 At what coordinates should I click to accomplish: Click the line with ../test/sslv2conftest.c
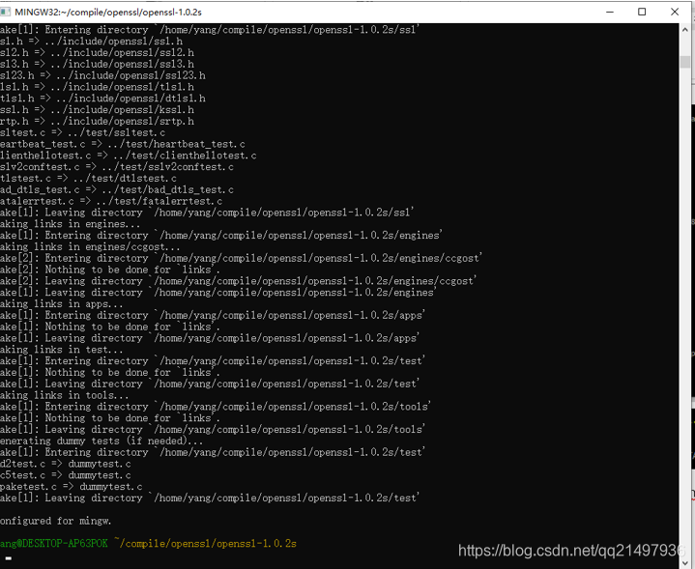pos(117,167)
